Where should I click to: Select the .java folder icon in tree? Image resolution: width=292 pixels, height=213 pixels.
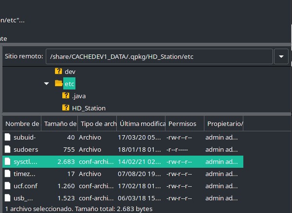[66, 96]
